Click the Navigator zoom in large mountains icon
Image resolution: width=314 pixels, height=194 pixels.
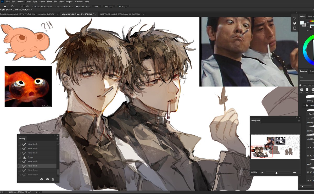pyautogui.click(x=294, y=172)
